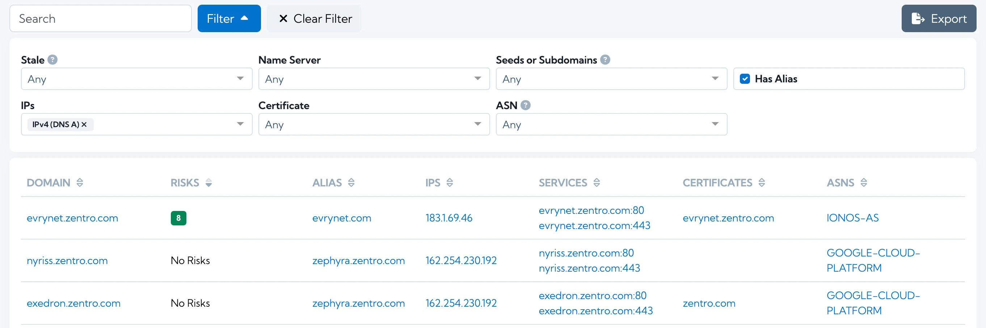The image size is (986, 328).
Task: Click No Risks text in exedron row
Action: [190, 303]
